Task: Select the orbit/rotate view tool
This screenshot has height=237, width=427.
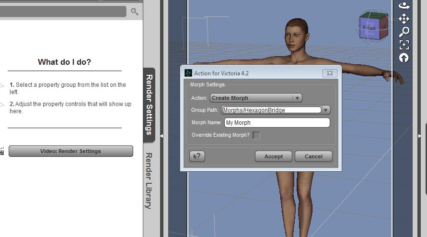Action: (404, 5)
